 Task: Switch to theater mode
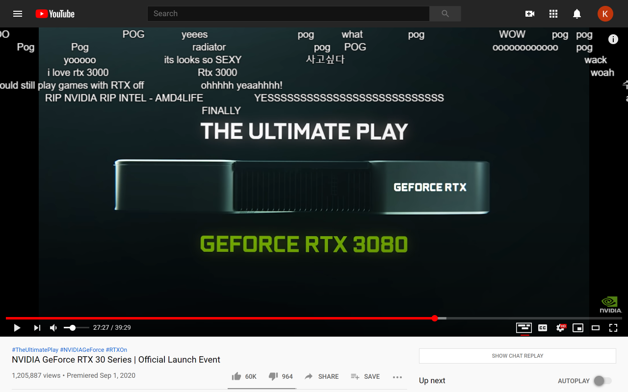click(x=596, y=328)
